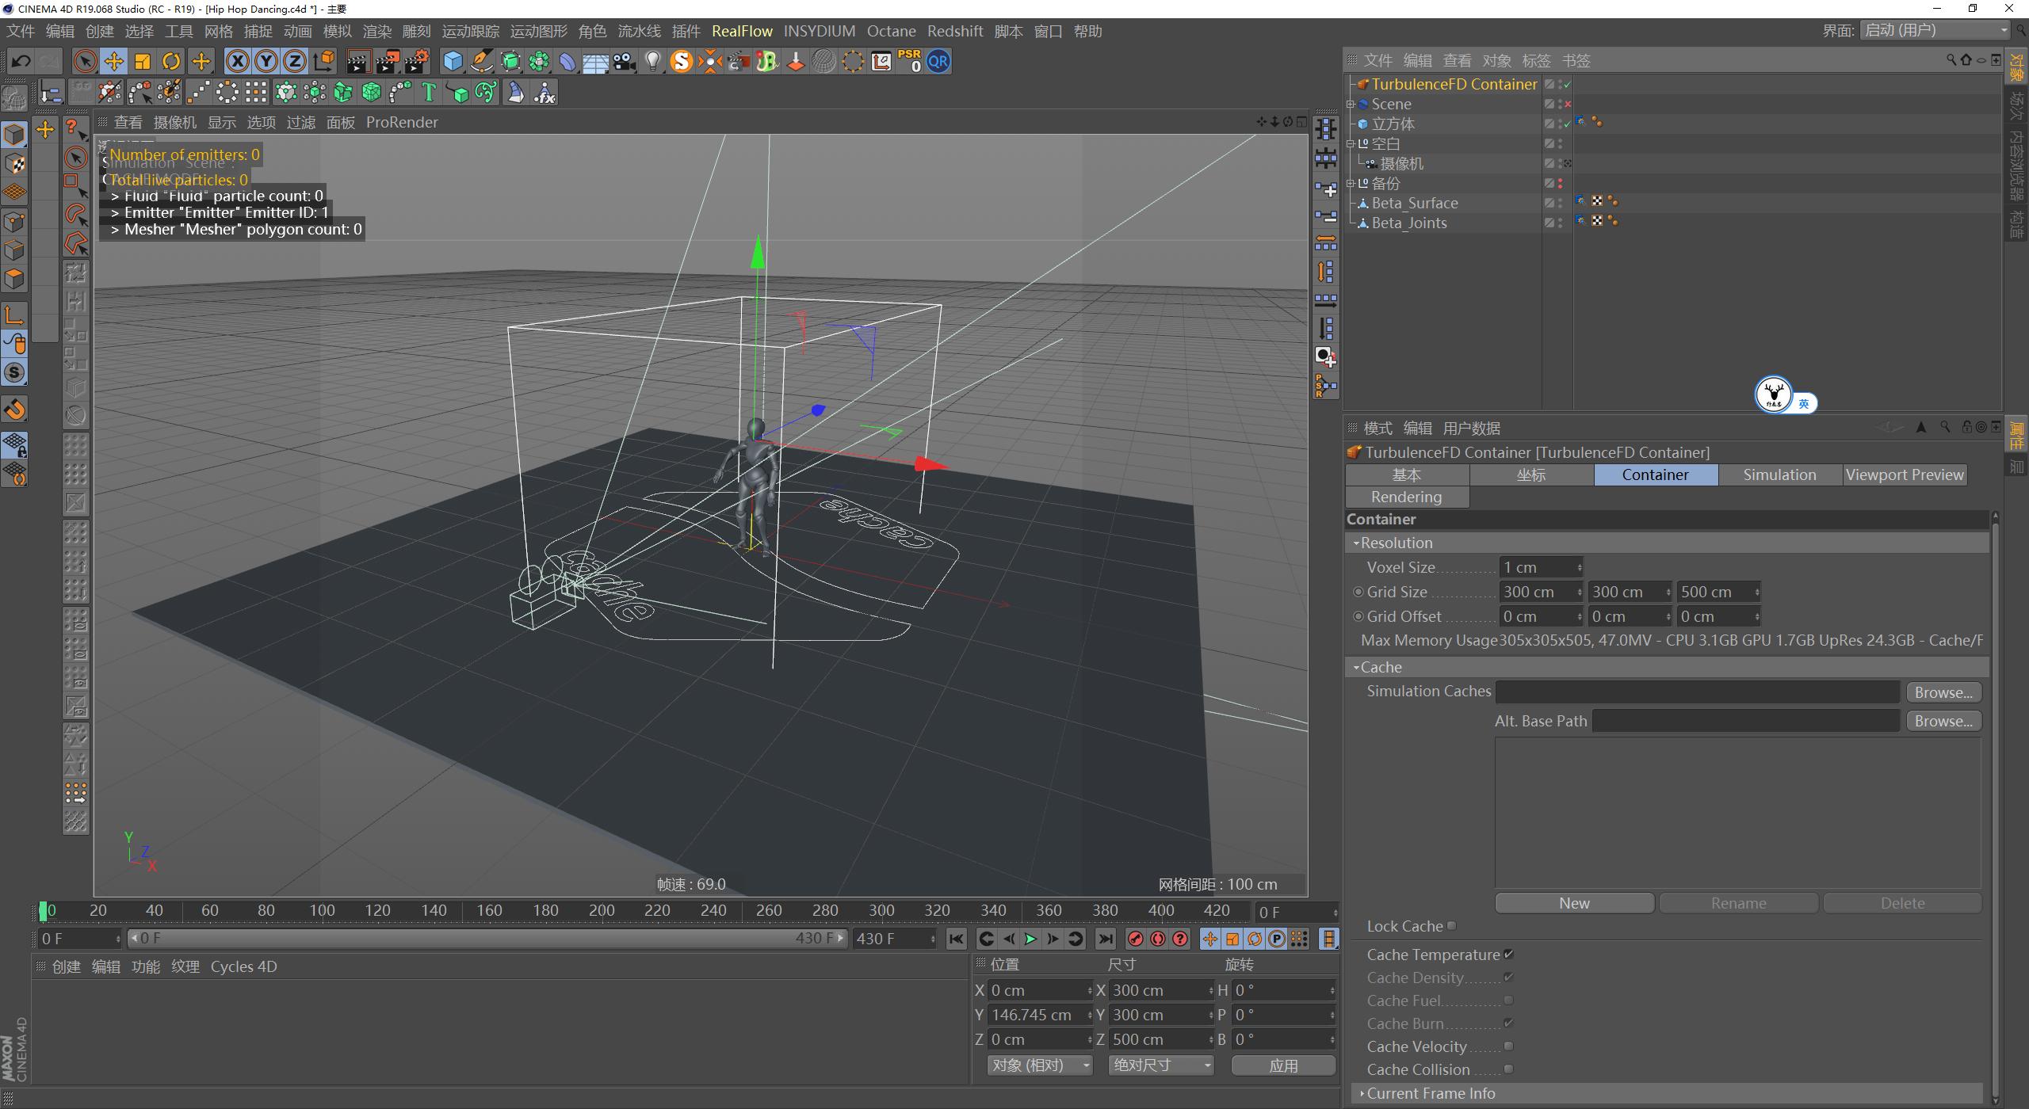Create a Light object from the toolbar
Screen dimensions: 2029x1109
tap(652, 61)
